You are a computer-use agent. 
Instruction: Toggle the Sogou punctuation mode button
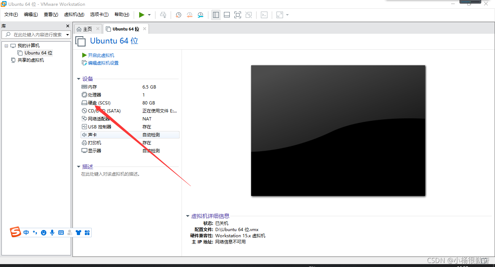point(35,233)
